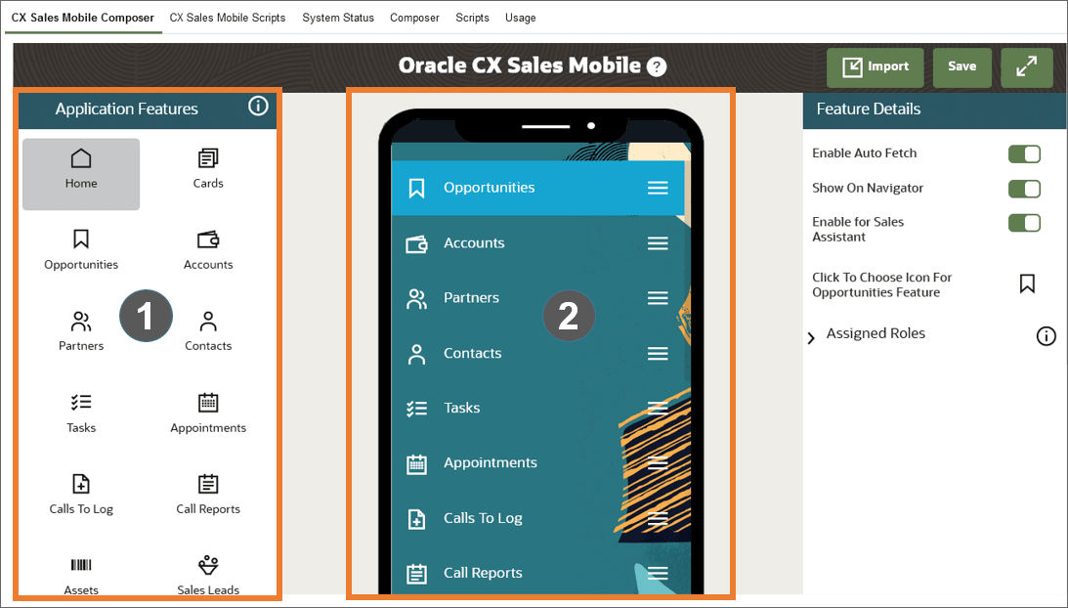Switch to the Usage tab
This screenshot has width=1068, height=608.
[521, 18]
